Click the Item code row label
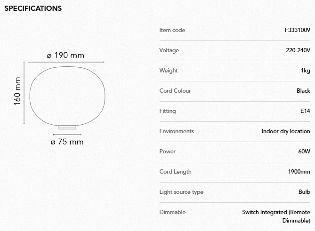The image size is (315, 231). (172, 30)
